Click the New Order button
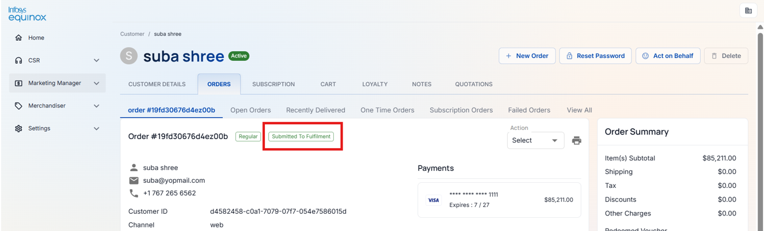Screen dimensions: 764x231 point(527,56)
